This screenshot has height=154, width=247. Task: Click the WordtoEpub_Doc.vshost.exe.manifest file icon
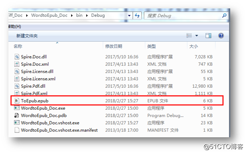pyautogui.click(x=17, y=130)
